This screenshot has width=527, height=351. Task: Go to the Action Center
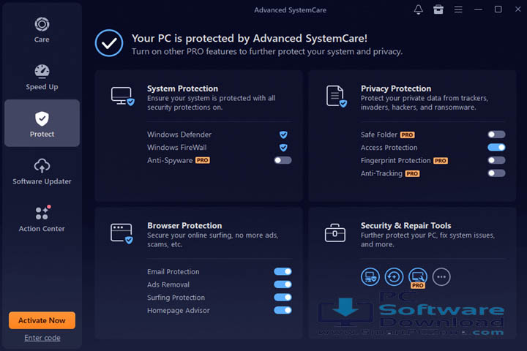[x=42, y=219]
